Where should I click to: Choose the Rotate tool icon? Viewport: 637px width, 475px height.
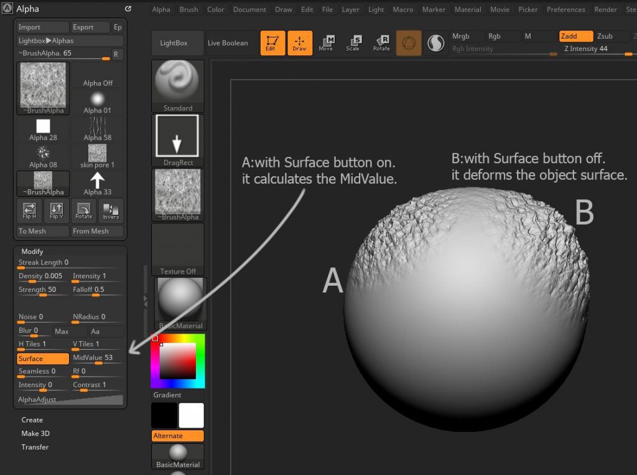click(381, 43)
